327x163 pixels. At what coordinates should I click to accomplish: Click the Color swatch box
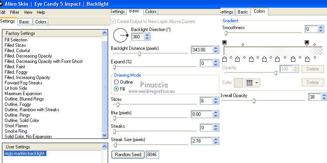pyautogui.click(x=238, y=82)
